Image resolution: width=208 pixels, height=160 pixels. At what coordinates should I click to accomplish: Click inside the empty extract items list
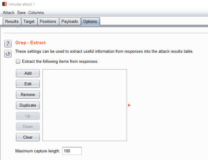[x=84, y=105]
